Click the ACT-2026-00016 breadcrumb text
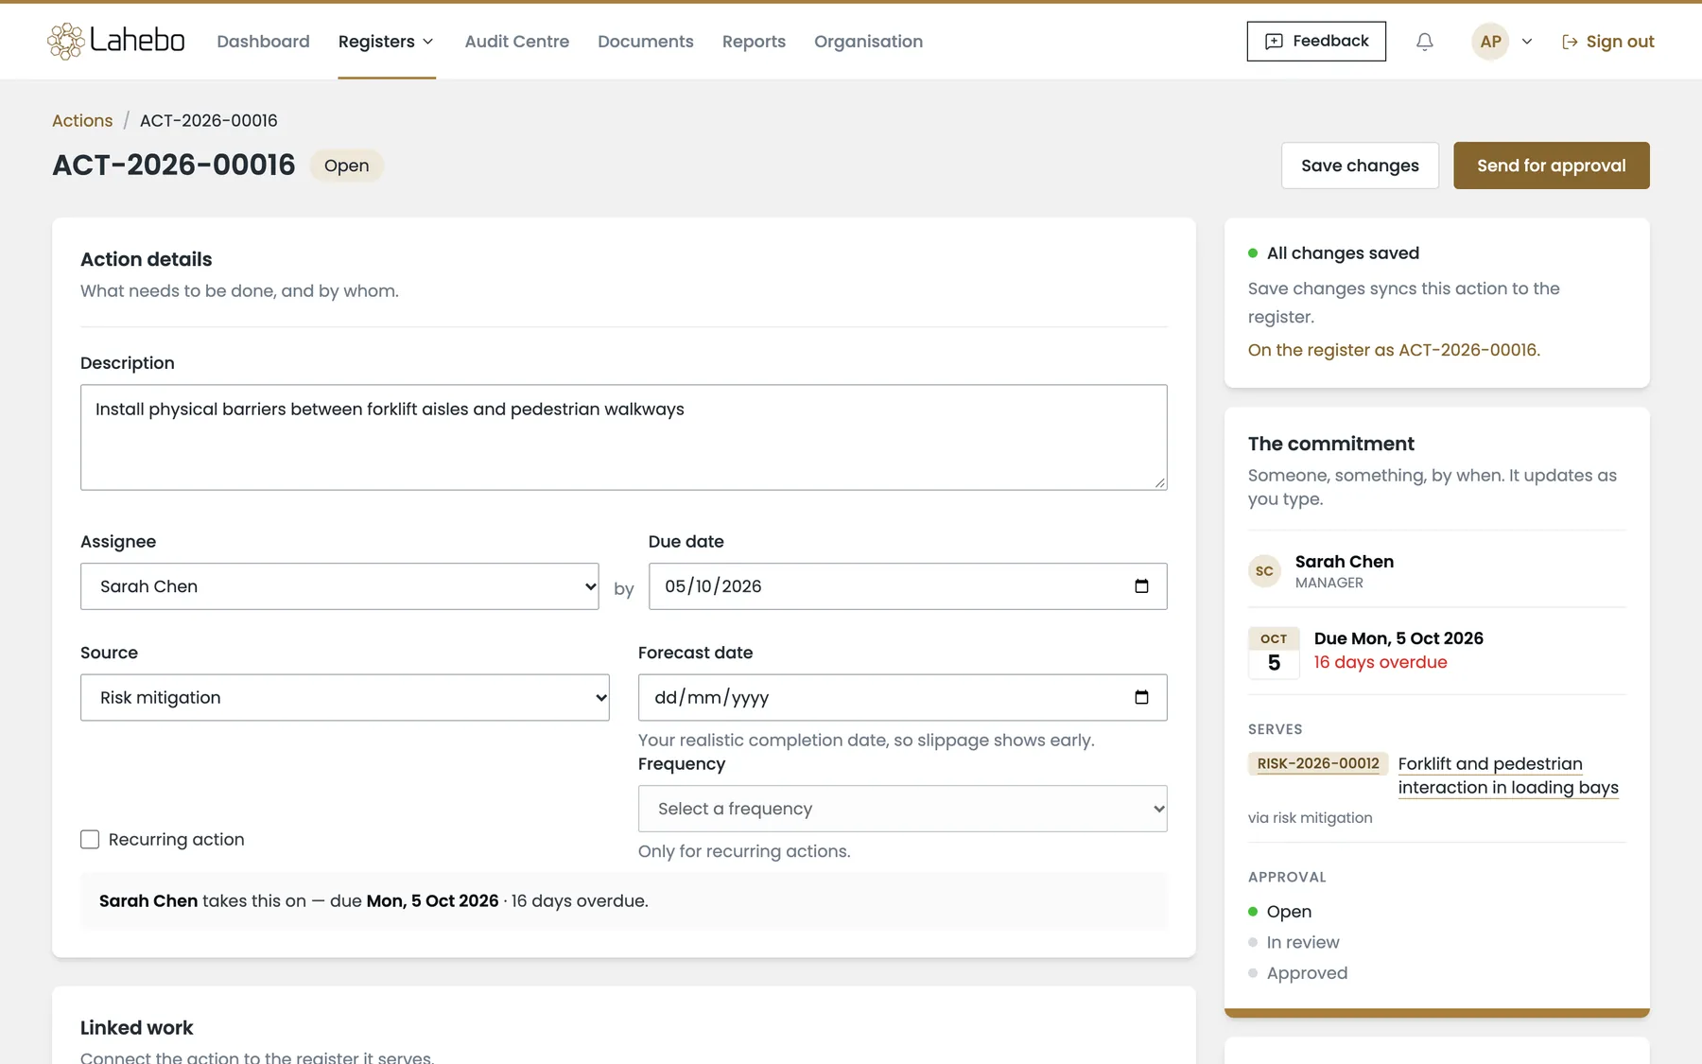Viewport: 1702px width, 1064px height. pyautogui.click(x=209, y=120)
